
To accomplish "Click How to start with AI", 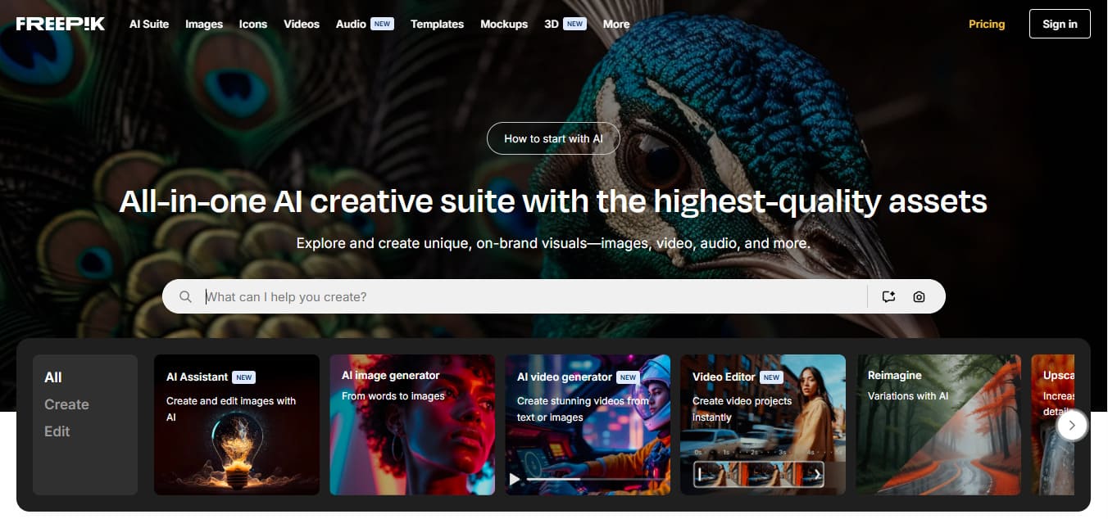I will [x=553, y=138].
